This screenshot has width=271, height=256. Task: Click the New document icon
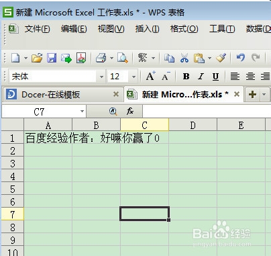15,58
